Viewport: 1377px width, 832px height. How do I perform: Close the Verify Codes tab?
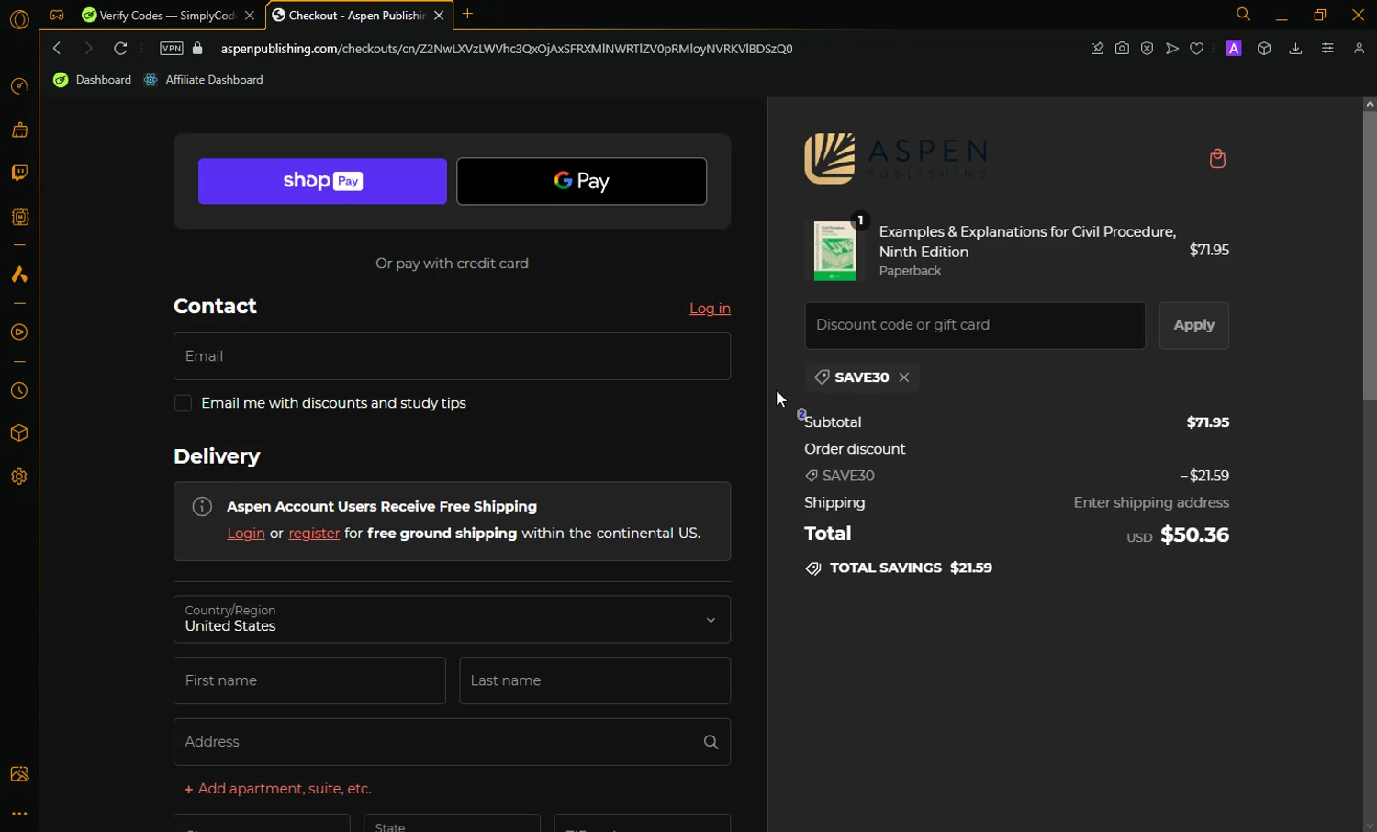click(x=250, y=16)
